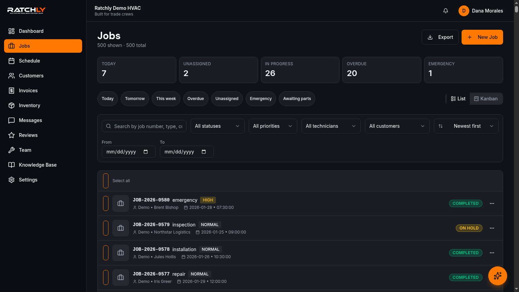Click Dana Morales avatar circle
This screenshot has height=292, width=519.
(x=464, y=11)
